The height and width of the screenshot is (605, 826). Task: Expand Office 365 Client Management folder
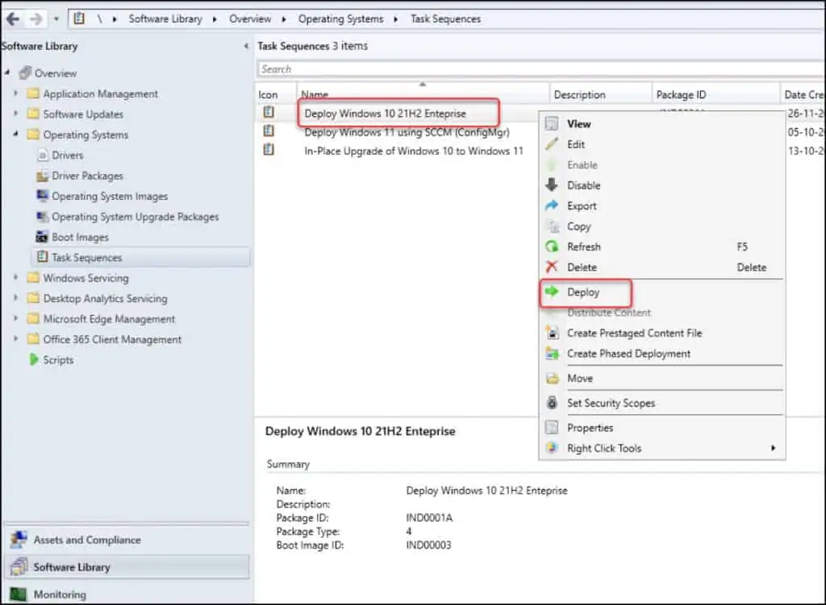click(x=16, y=339)
